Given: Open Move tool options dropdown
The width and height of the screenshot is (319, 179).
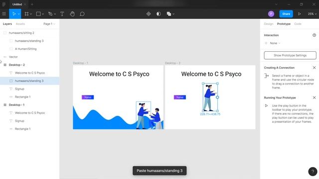Looking at the screenshot, I should 19,14.
